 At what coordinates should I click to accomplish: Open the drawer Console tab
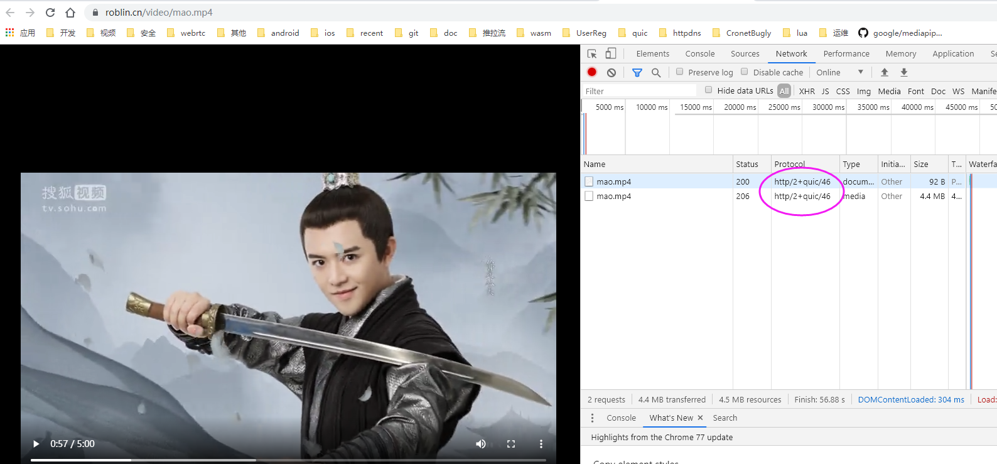click(621, 418)
